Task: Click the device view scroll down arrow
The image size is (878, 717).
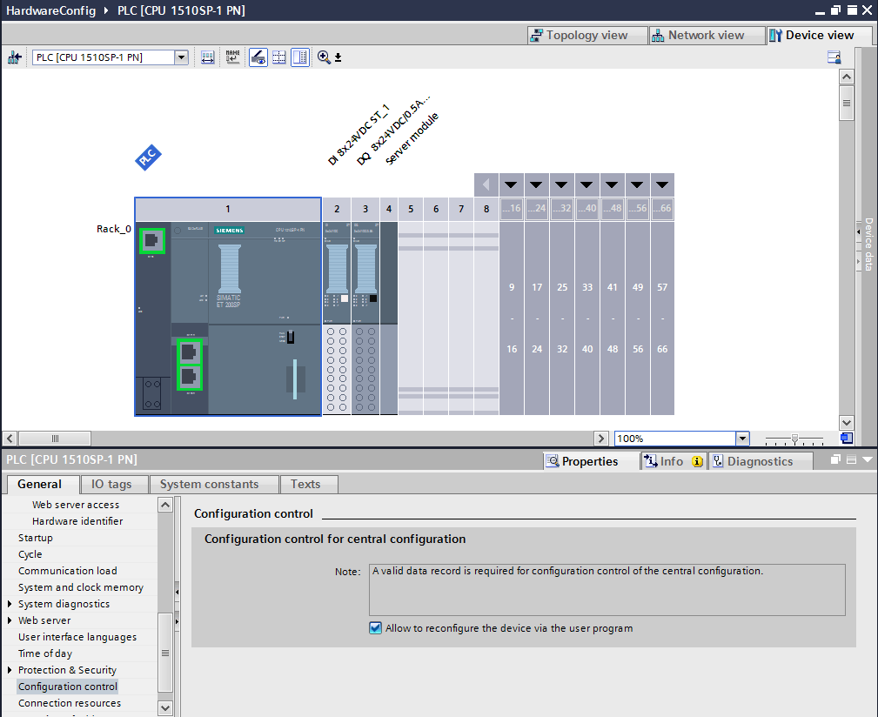Action: pyautogui.click(x=847, y=423)
